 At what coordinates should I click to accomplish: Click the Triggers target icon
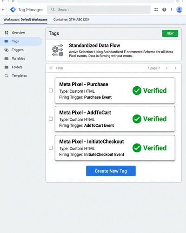pyautogui.click(x=7, y=50)
